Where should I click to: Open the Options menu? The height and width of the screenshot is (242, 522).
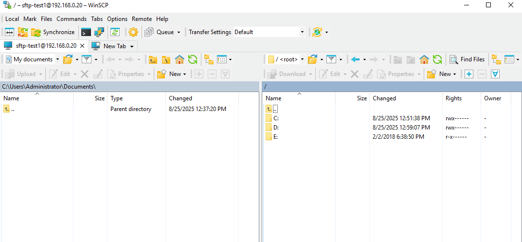tap(117, 19)
